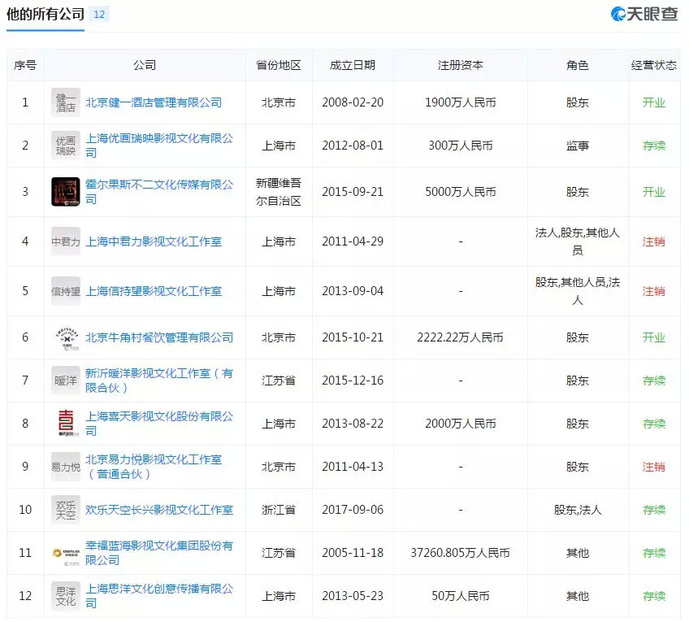Click the 欢乐天空 logo thumbnail
The width and height of the screenshot is (689, 622).
coord(66,510)
